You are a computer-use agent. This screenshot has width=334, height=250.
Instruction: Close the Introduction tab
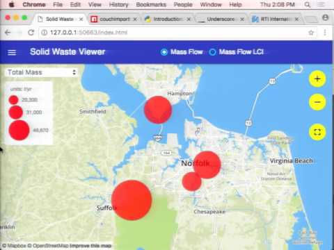click(x=189, y=19)
